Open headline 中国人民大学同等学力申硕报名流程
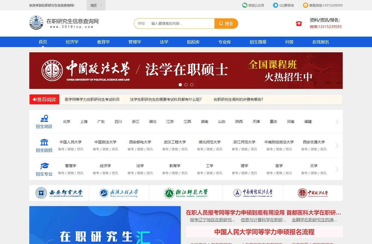This screenshot has width=372, height=244. (264, 232)
